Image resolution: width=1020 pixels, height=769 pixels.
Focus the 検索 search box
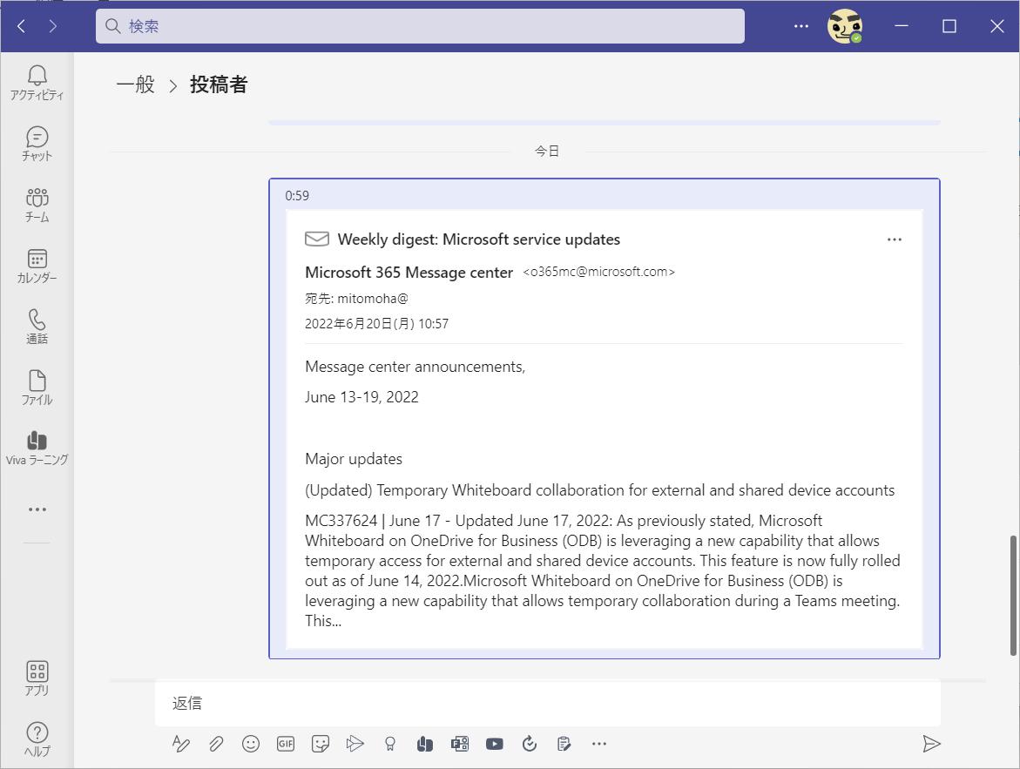[x=420, y=26]
